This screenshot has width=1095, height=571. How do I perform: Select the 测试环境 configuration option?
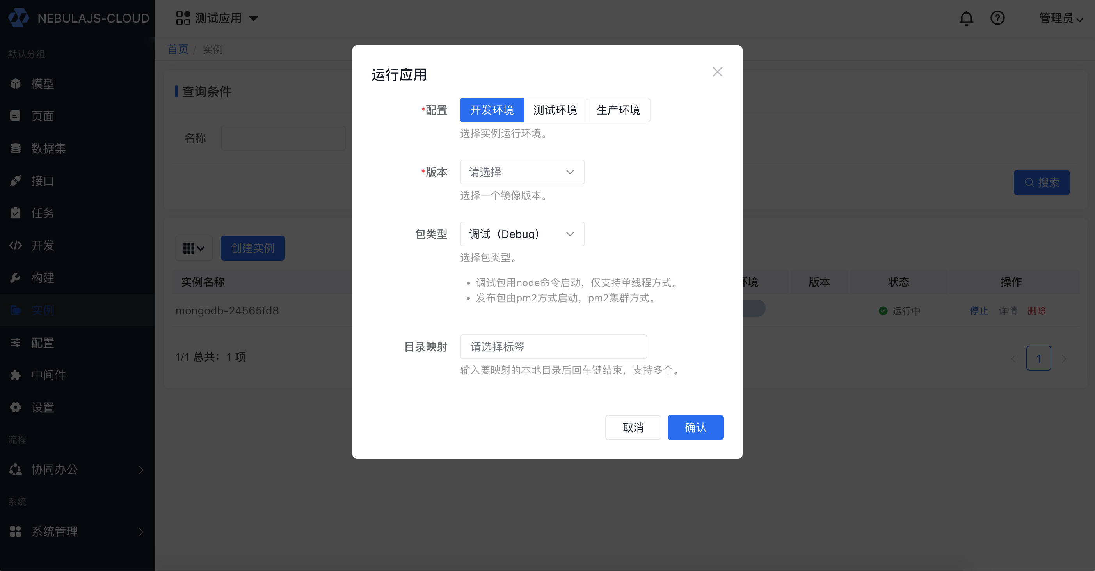tap(555, 110)
